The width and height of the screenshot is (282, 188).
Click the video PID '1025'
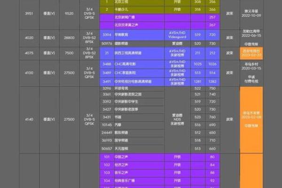coord(197,64)
